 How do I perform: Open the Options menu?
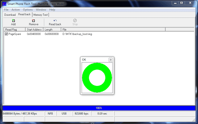pyautogui.click(x=28, y=10)
